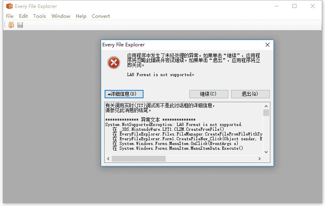325x206 pixels.
Task: Click the System.NotSupportedException line in details
Action: point(174,124)
